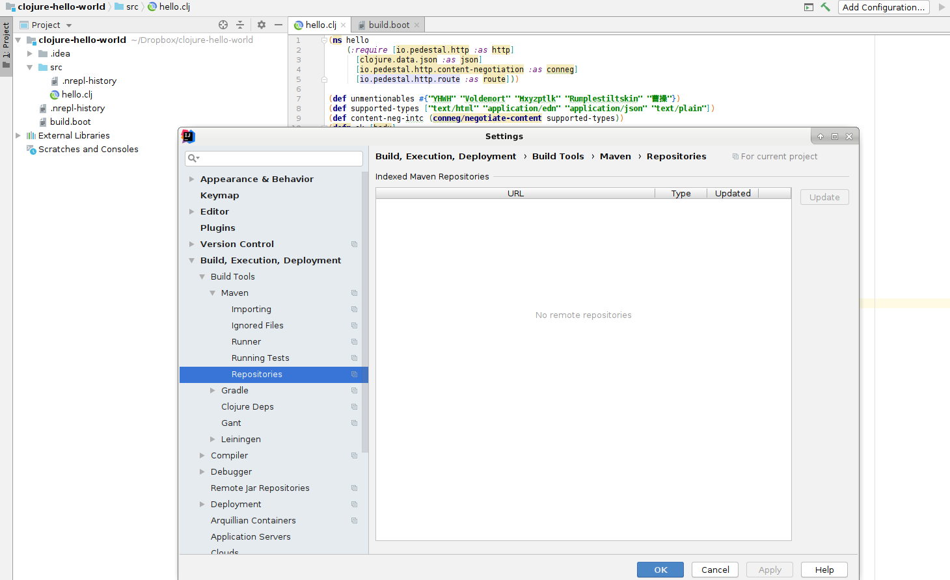The image size is (950, 580).
Task: Click the disabled Apply button
Action: click(x=770, y=570)
